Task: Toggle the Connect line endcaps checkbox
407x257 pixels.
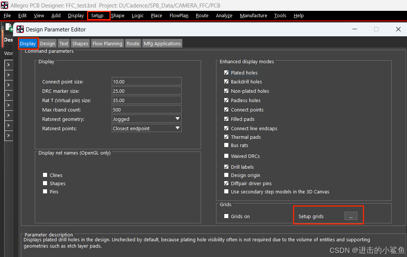Action: point(226,128)
